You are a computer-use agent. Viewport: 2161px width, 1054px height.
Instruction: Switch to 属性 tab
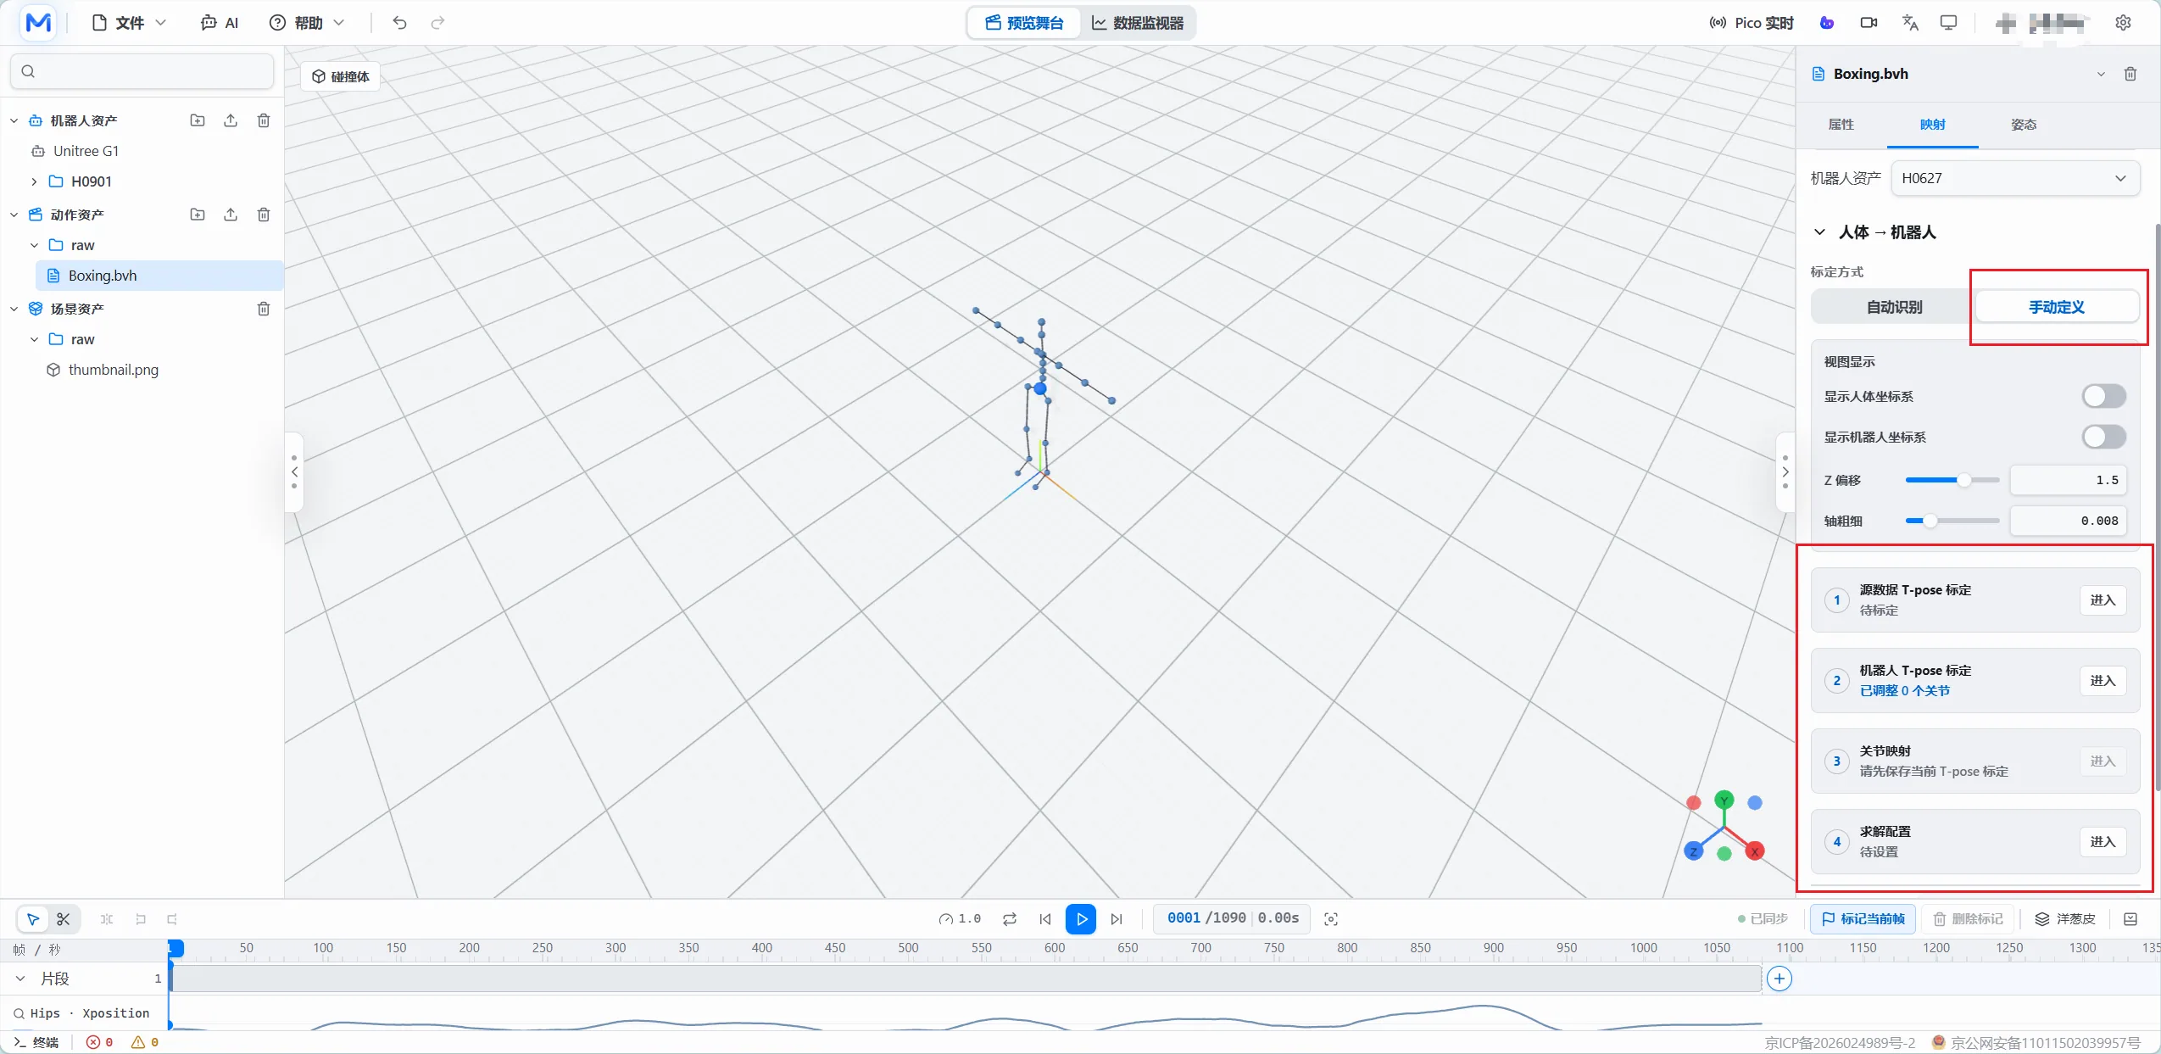(1841, 125)
